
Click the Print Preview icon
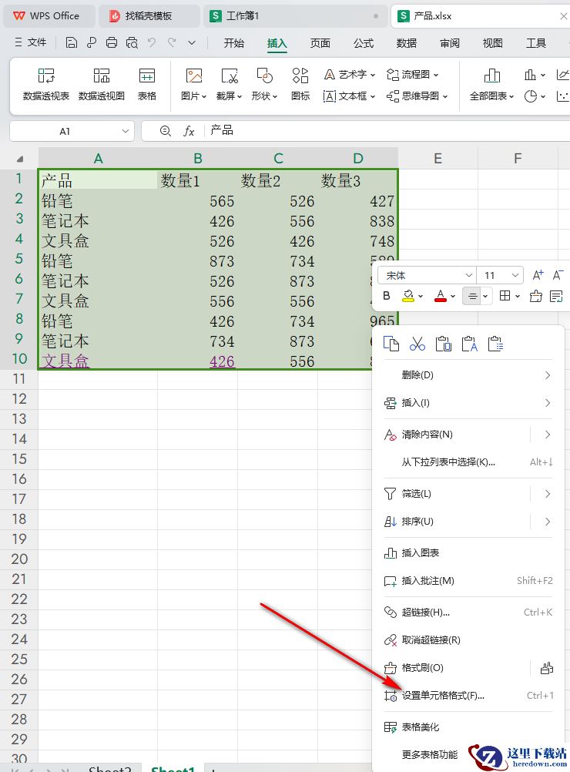tap(132, 43)
